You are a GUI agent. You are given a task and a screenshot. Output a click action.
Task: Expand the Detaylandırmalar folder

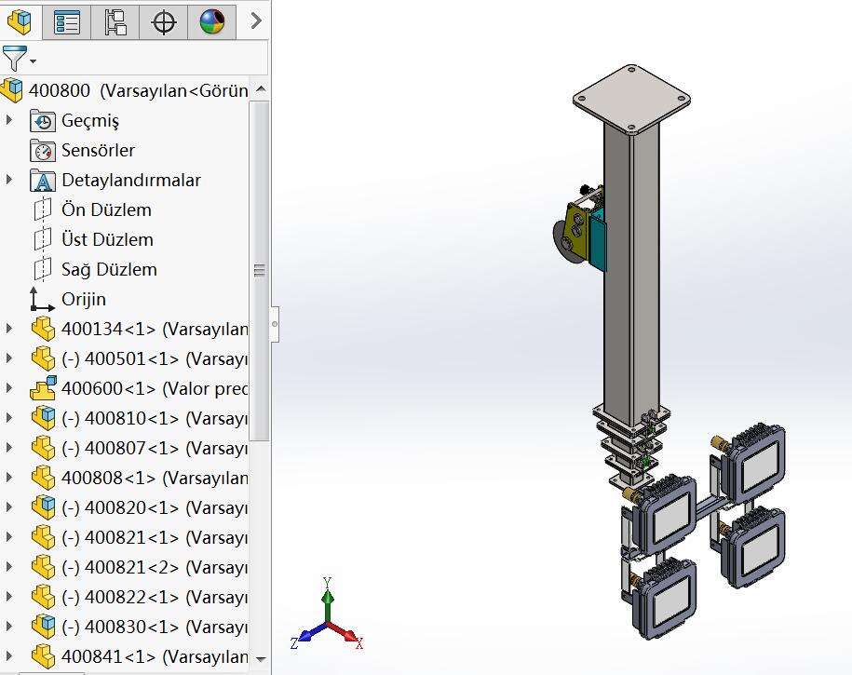[x=8, y=180]
